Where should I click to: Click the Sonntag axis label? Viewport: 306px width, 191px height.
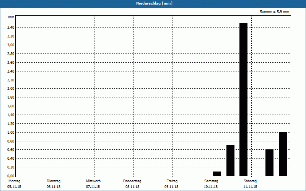click(250, 181)
